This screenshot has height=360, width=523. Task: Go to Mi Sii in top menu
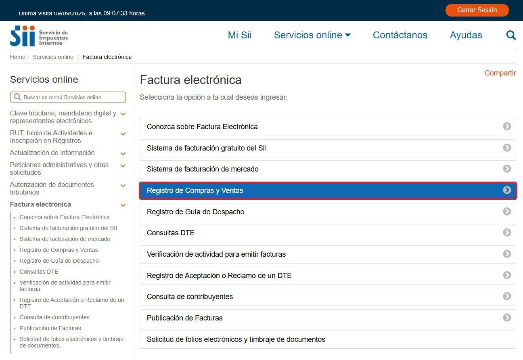click(x=240, y=35)
